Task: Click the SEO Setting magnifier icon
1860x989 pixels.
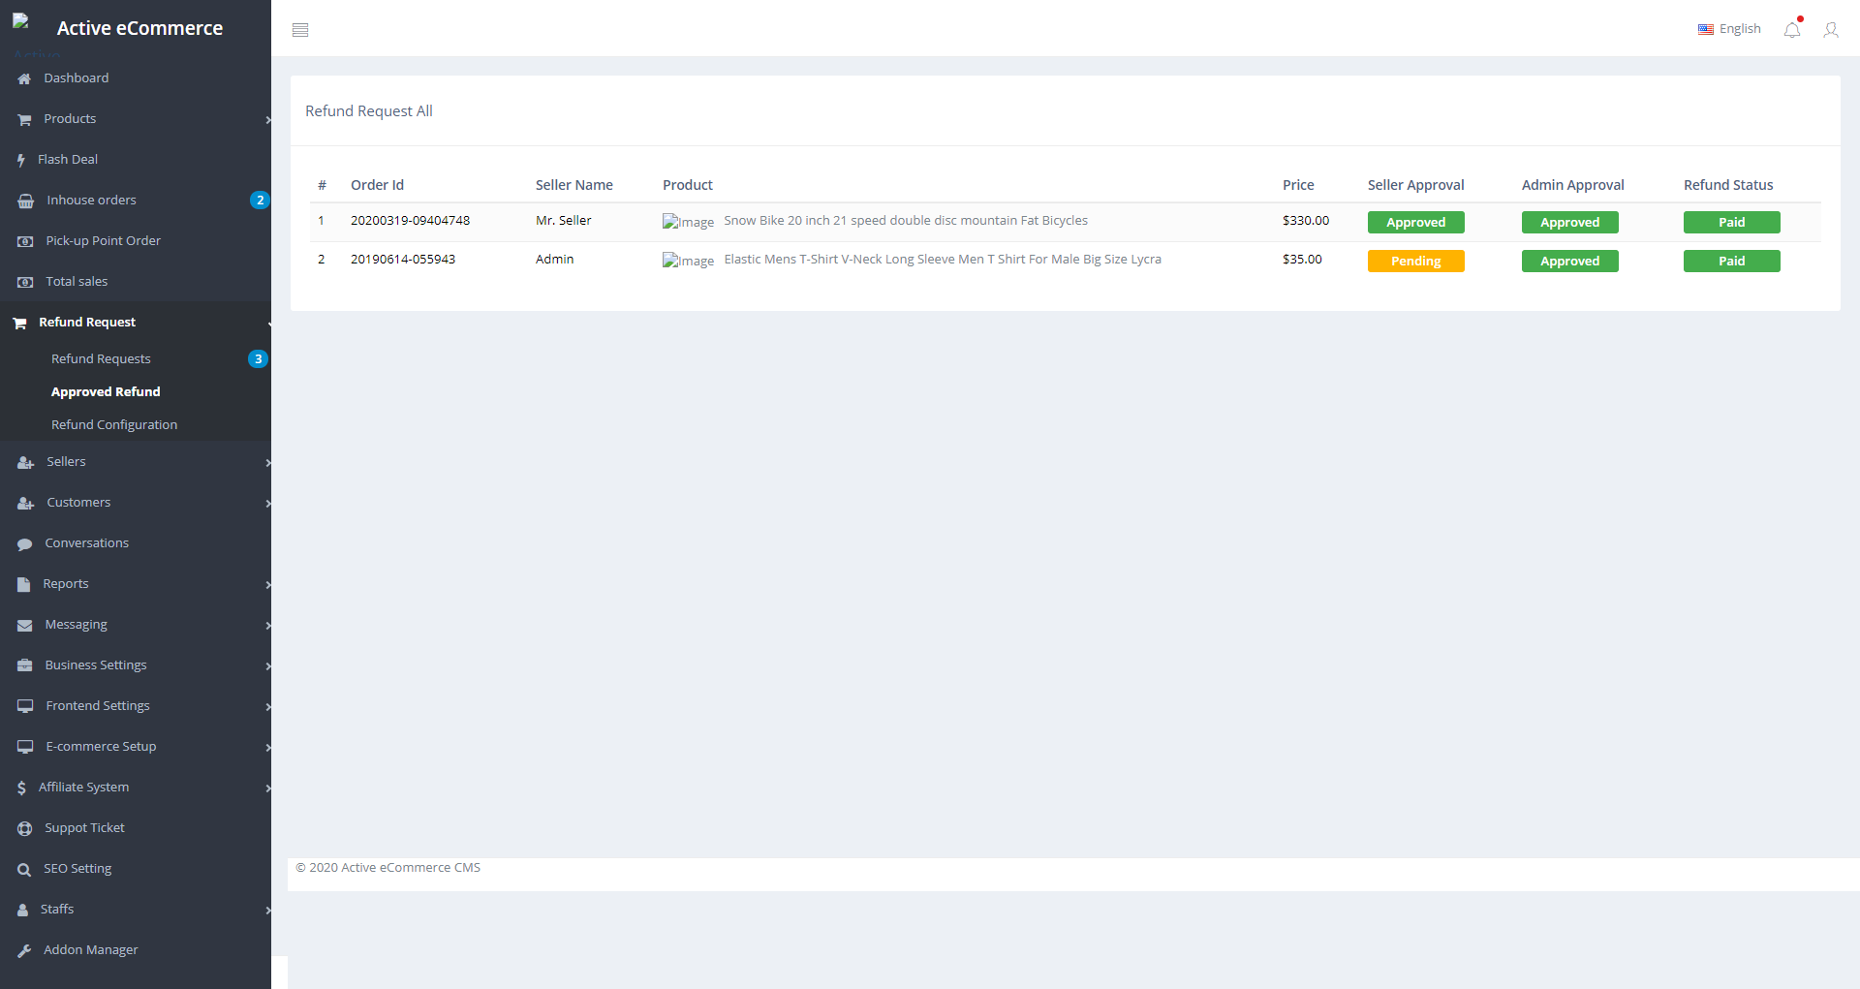Action: coord(24,870)
